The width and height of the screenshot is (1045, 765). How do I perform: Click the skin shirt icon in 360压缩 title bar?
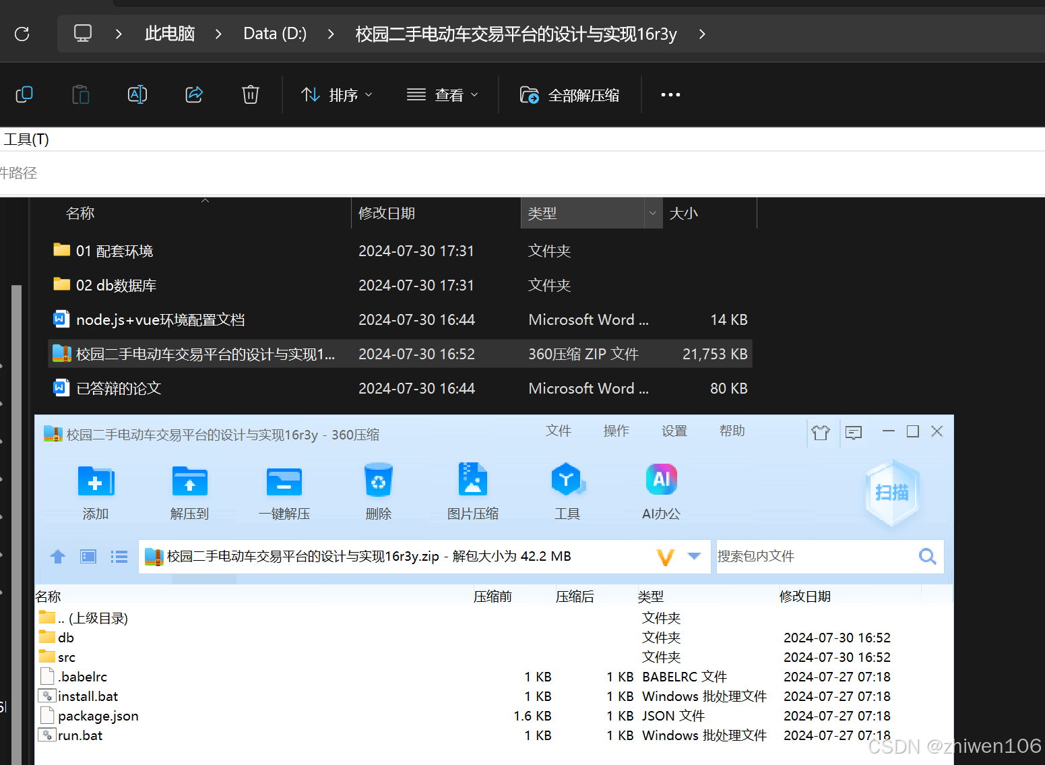coord(821,432)
